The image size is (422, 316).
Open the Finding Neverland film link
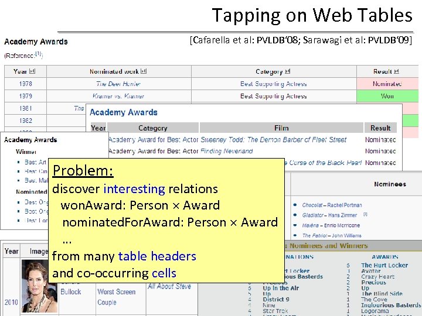227,151
